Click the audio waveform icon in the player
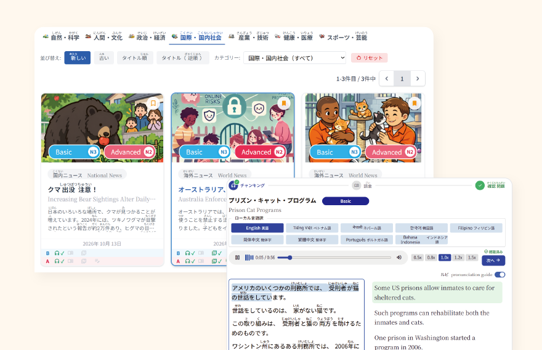This screenshot has width=542, height=350. [x=249, y=258]
